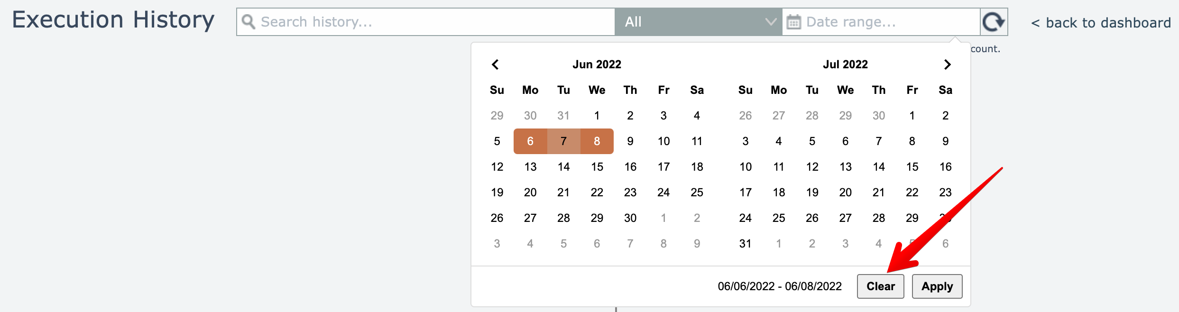Follow the back to dashboard link
This screenshot has width=1179, height=312.
[x=1101, y=23]
